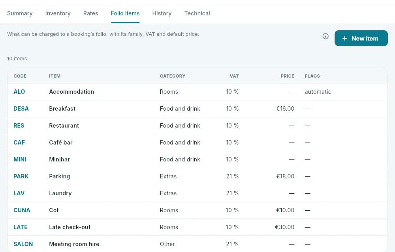395x252 pixels.
Task: Open the DESA item code link
Action: [21, 109]
